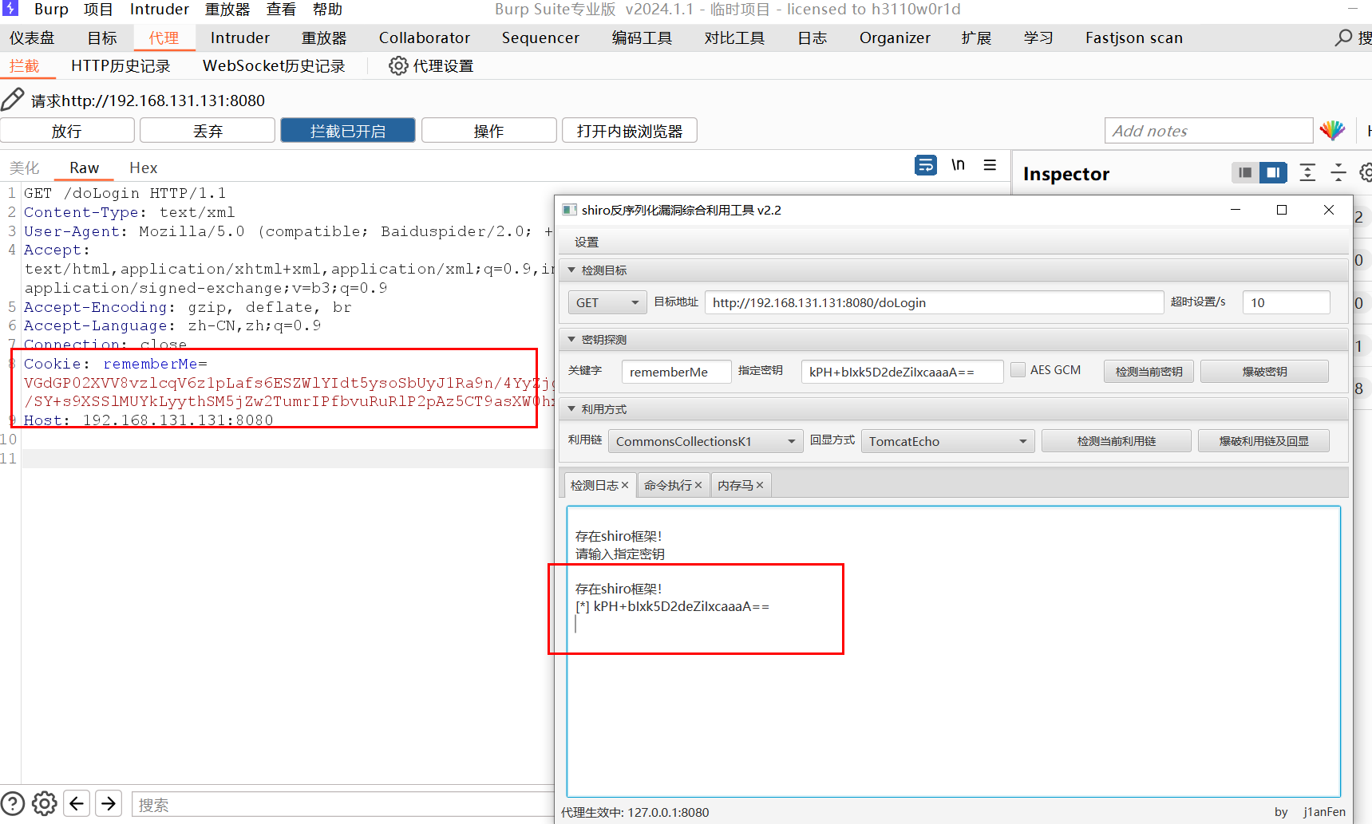Open the editor hamburger menu icon
This screenshot has height=824, width=1372.
[990, 165]
